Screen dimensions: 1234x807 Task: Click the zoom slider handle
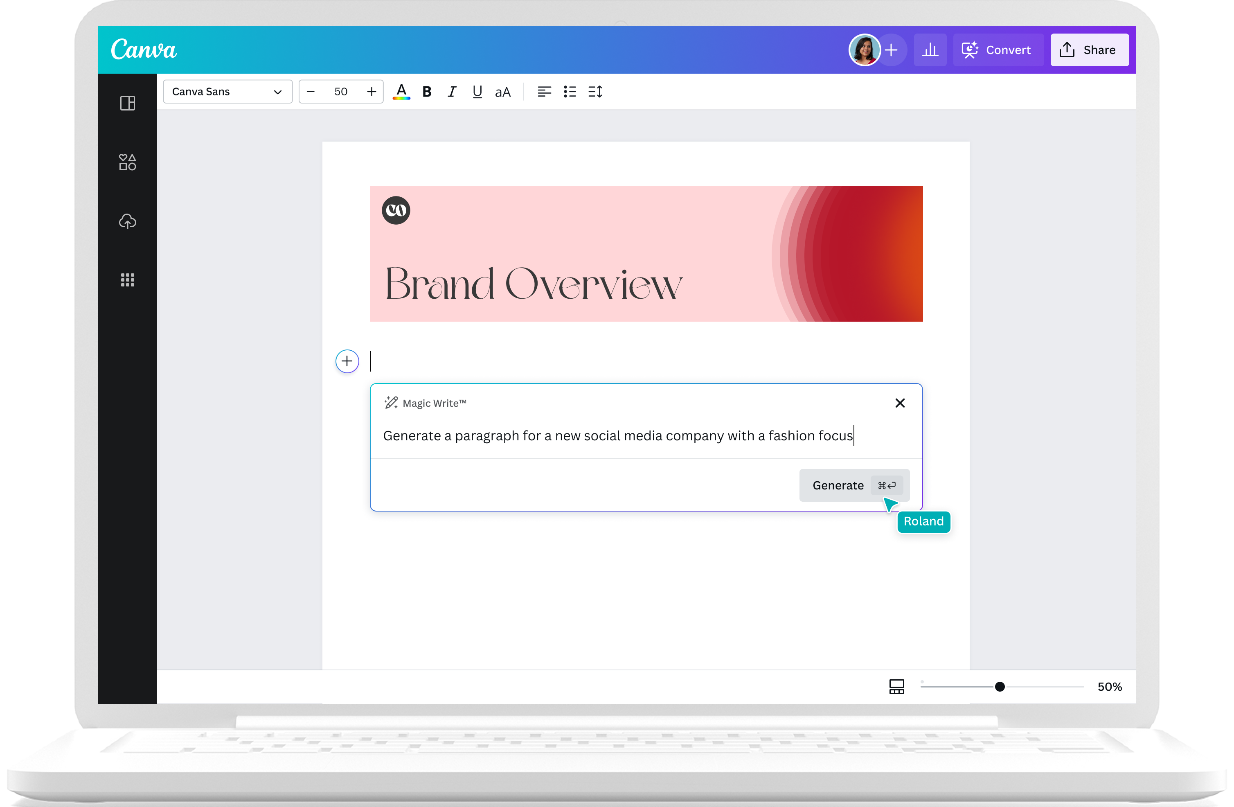tap(1000, 687)
